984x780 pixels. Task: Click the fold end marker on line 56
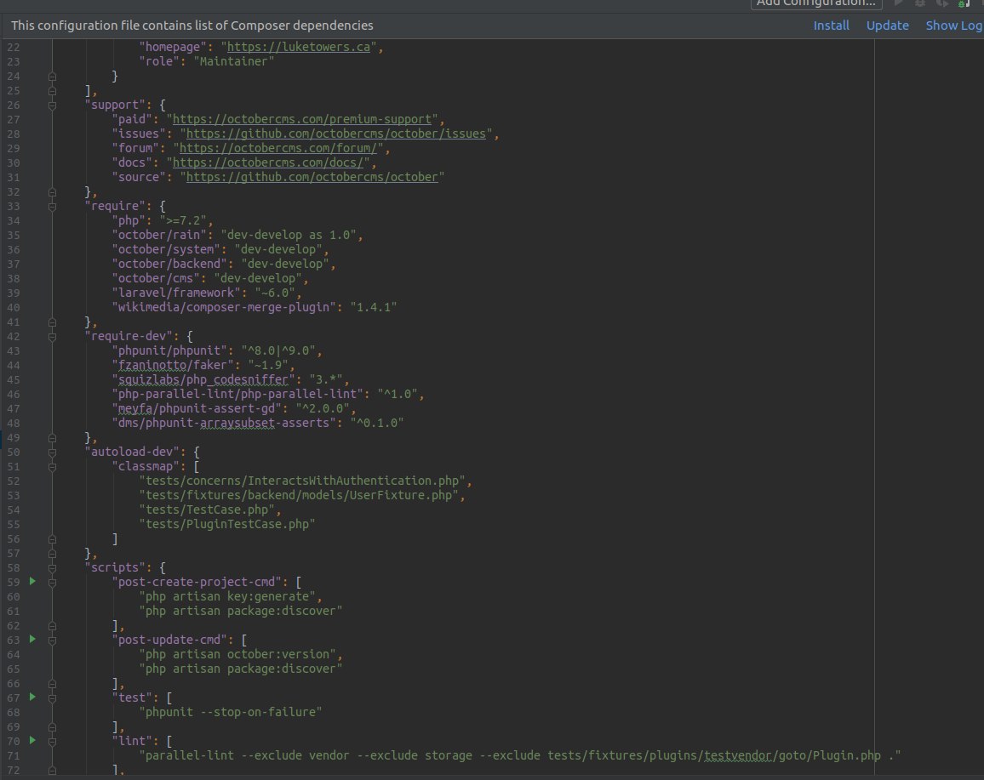tap(52, 539)
